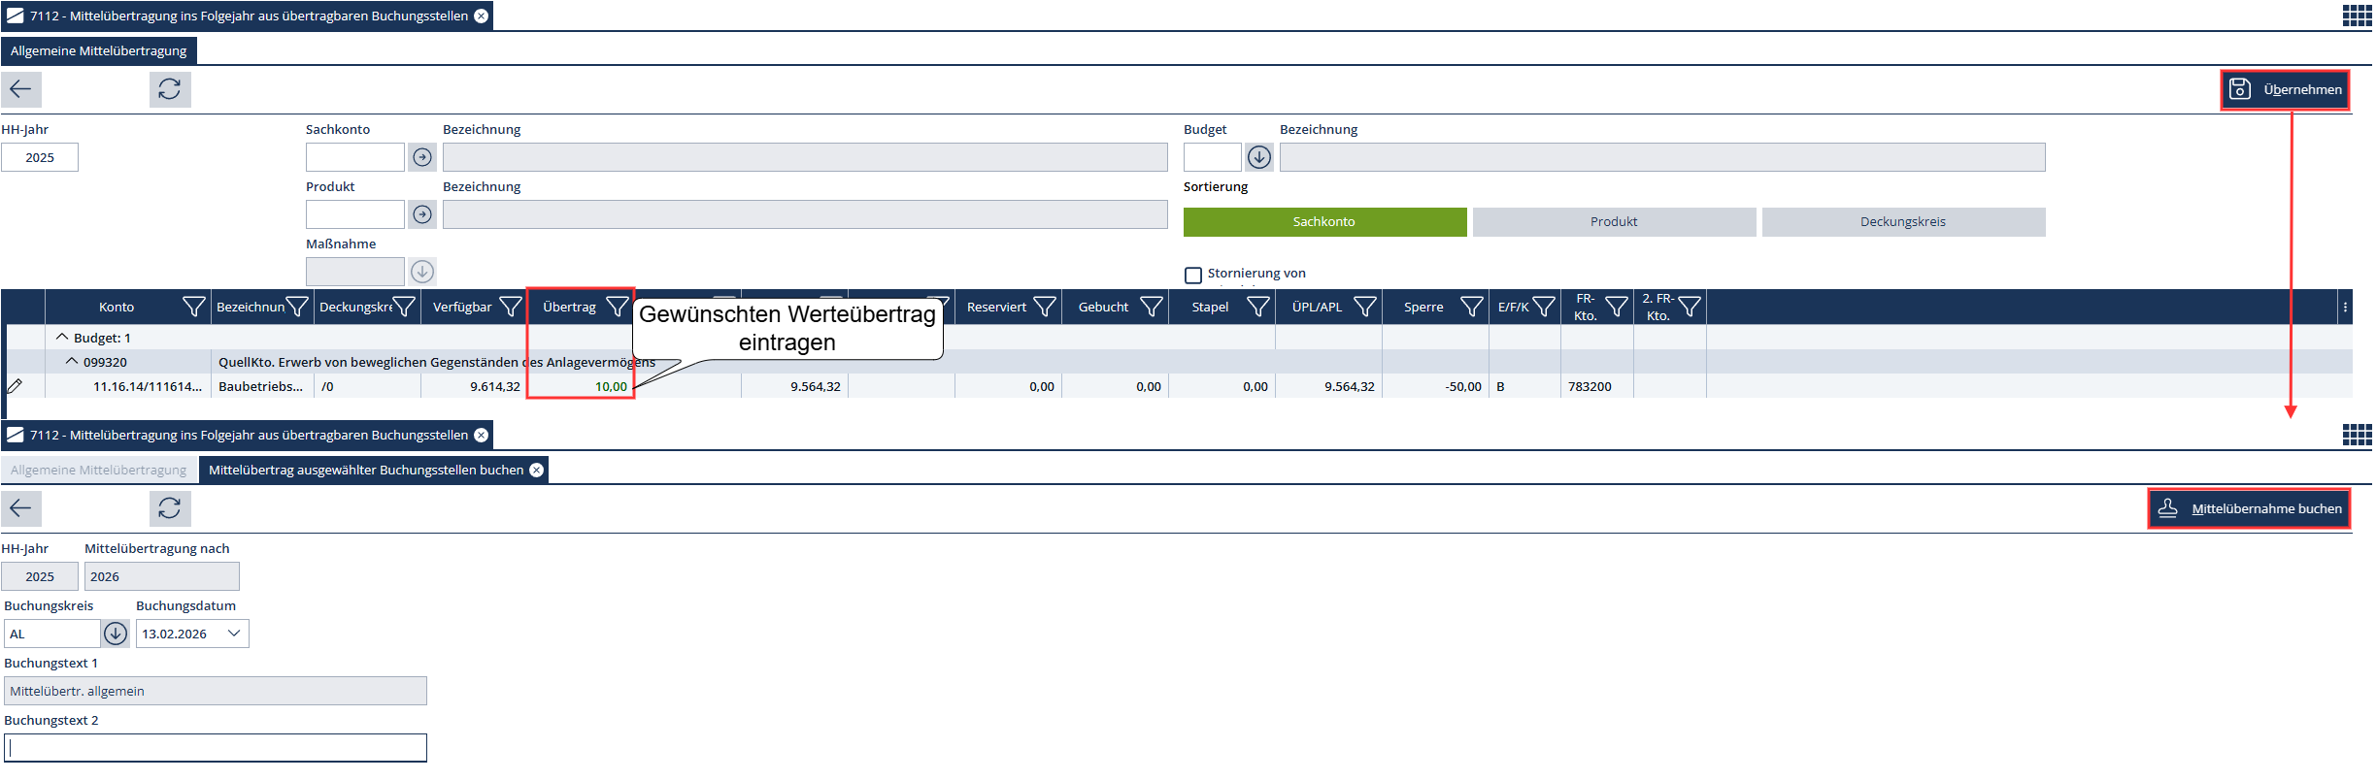Collapse the Budget: 1 group row
The image size is (2377, 781).
(x=62, y=338)
